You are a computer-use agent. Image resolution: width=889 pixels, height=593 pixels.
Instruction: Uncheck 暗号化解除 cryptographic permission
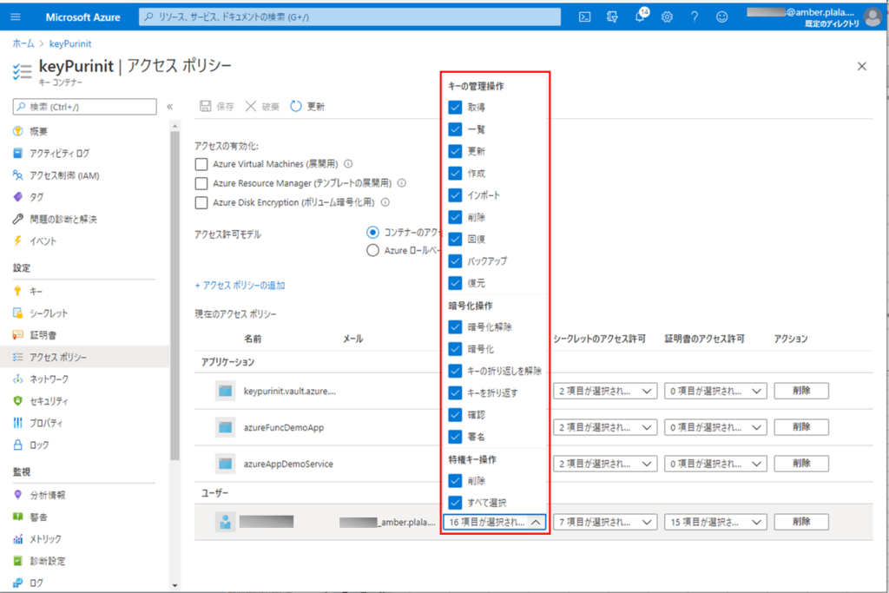click(455, 327)
